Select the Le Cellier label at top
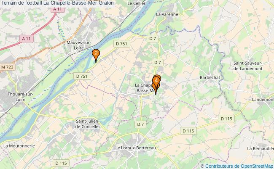 click(137, 3)
